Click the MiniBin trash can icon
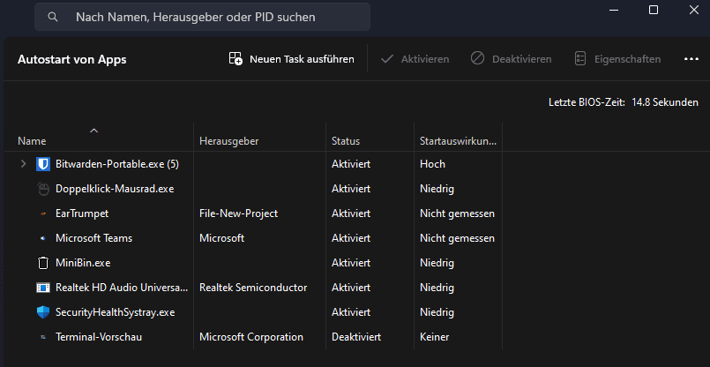Viewport: 710px width, 367px height. point(43,263)
